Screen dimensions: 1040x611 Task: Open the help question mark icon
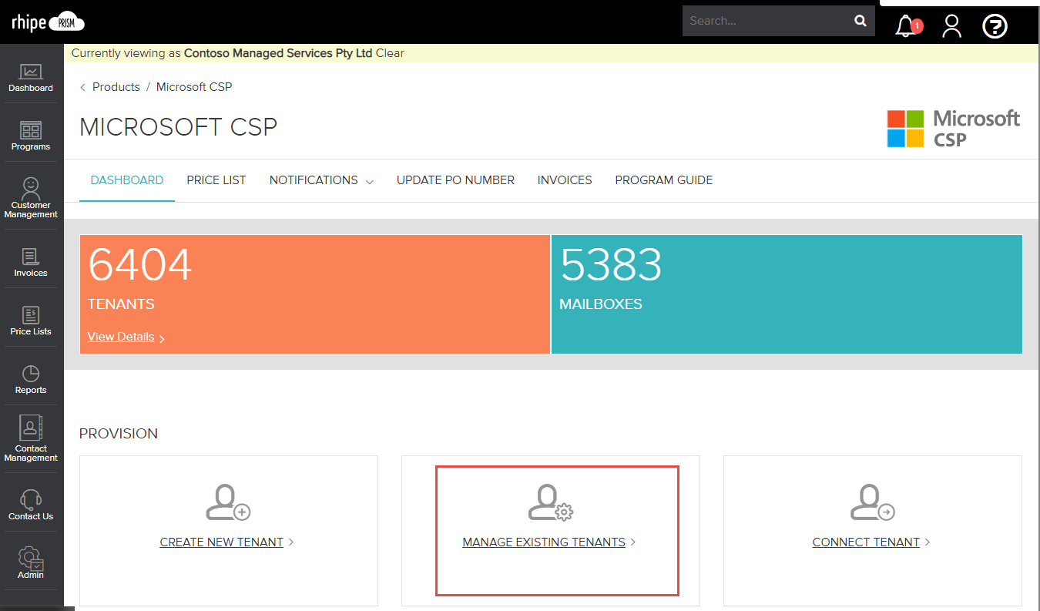click(995, 25)
